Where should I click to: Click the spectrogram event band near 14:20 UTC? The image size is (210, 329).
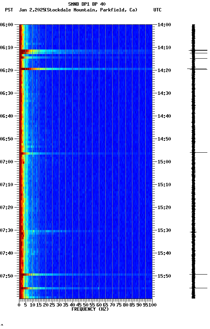(x=86, y=69)
